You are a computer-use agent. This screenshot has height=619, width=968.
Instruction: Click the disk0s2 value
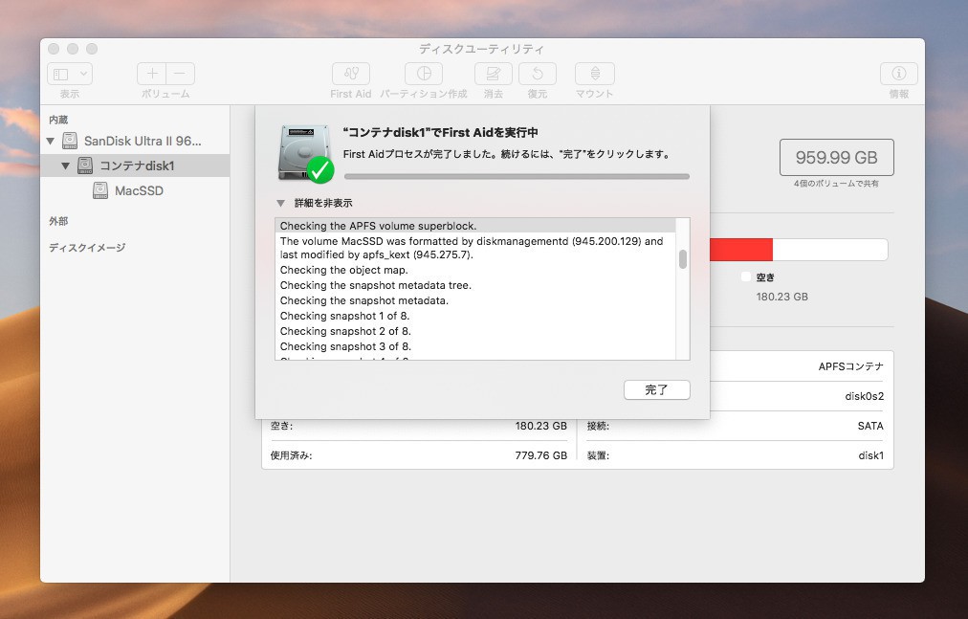point(865,397)
